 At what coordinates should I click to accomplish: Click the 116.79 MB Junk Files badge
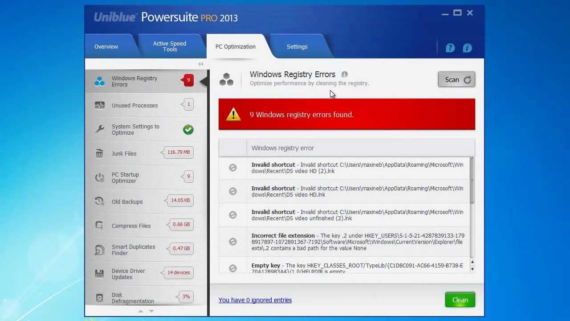pyautogui.click(x=178, y=152)
